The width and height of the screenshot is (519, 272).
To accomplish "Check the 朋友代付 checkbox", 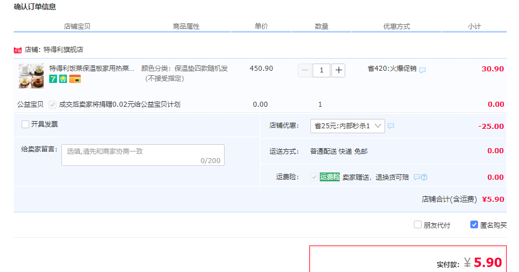I will coord(417,225).
